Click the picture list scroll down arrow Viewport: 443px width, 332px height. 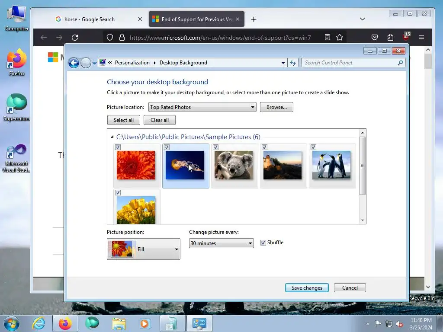363,220
